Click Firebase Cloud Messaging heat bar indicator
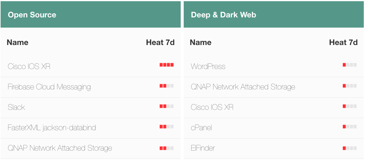This screenshot has height=162, width=365. [x=167, y=86]
